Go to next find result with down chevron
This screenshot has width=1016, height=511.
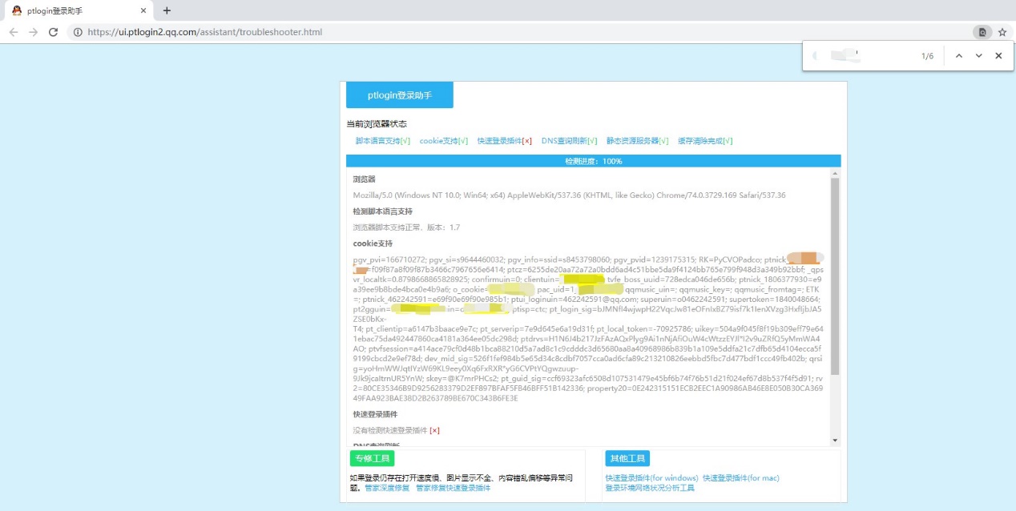click(978, 55)
